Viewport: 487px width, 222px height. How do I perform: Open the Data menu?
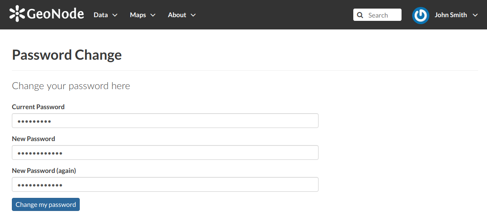[x=101, y=15]
